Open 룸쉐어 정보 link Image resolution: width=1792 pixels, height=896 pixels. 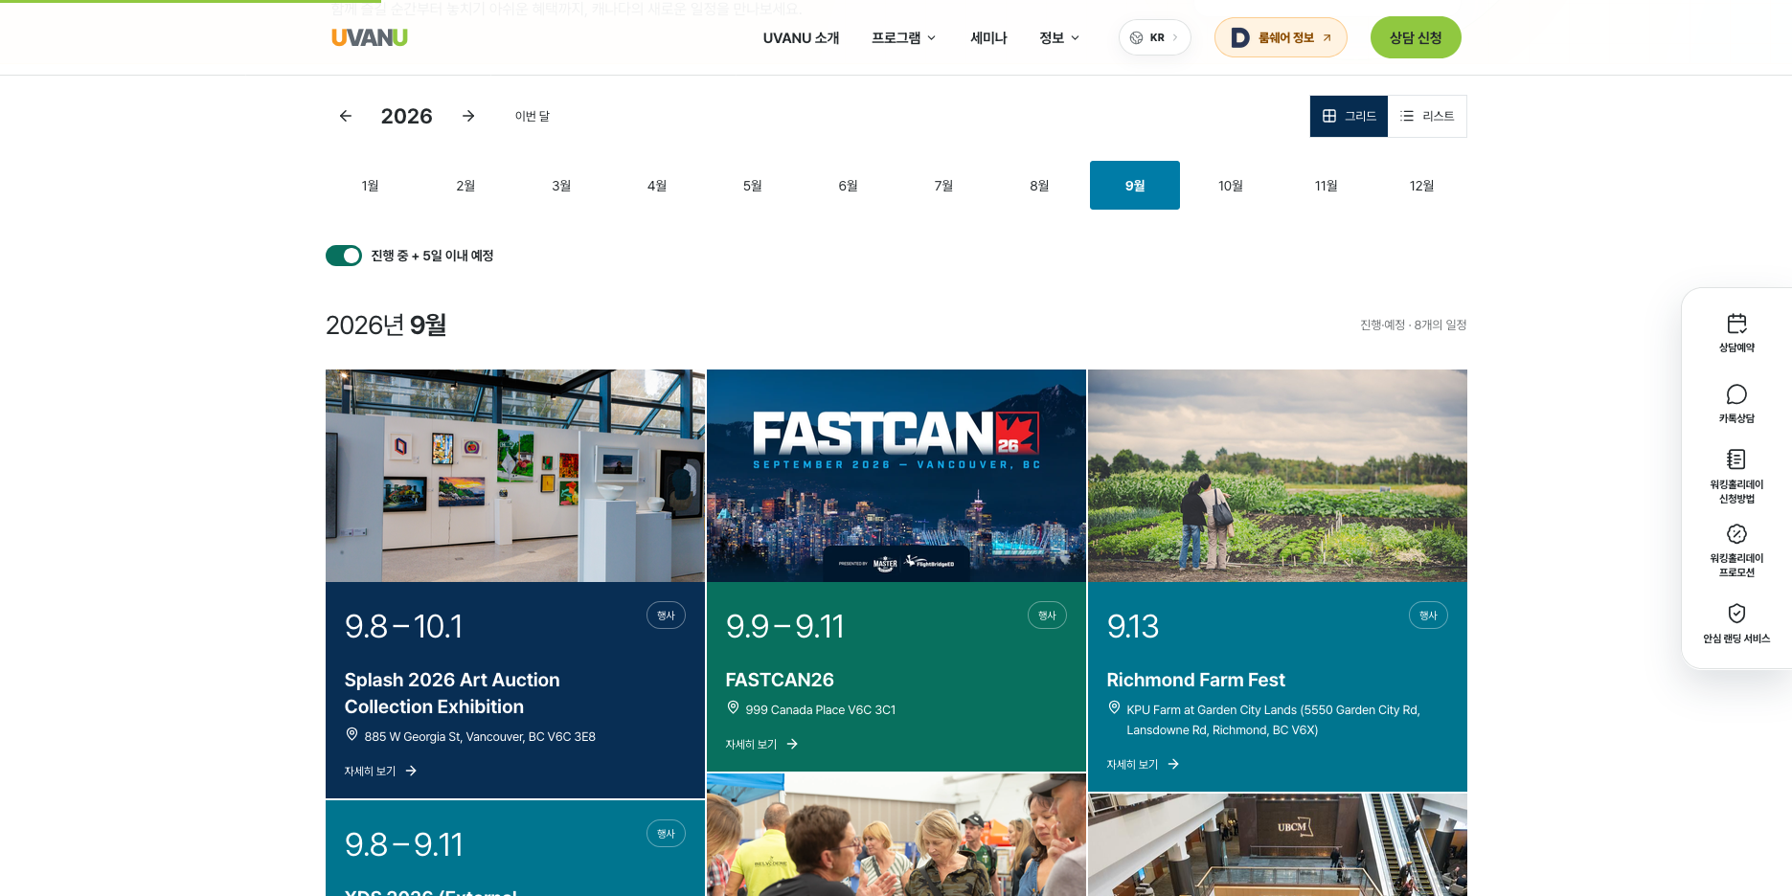[1281, 37]
